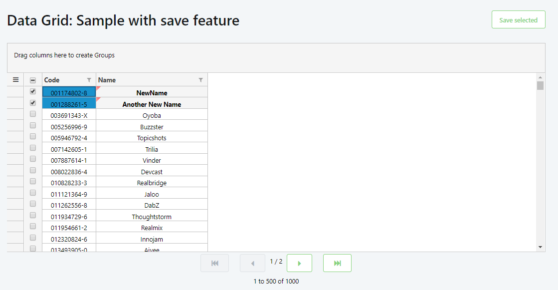The image size is (558, 290).
Task: Check the checkbox for the Oyoba row
Action: [x=32, y=114]
